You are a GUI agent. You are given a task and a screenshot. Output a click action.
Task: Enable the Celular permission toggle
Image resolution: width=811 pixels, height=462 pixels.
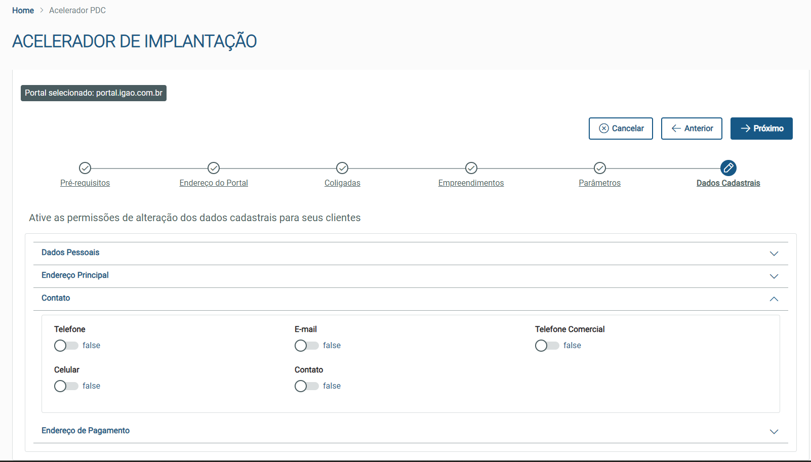pos(66,386)
